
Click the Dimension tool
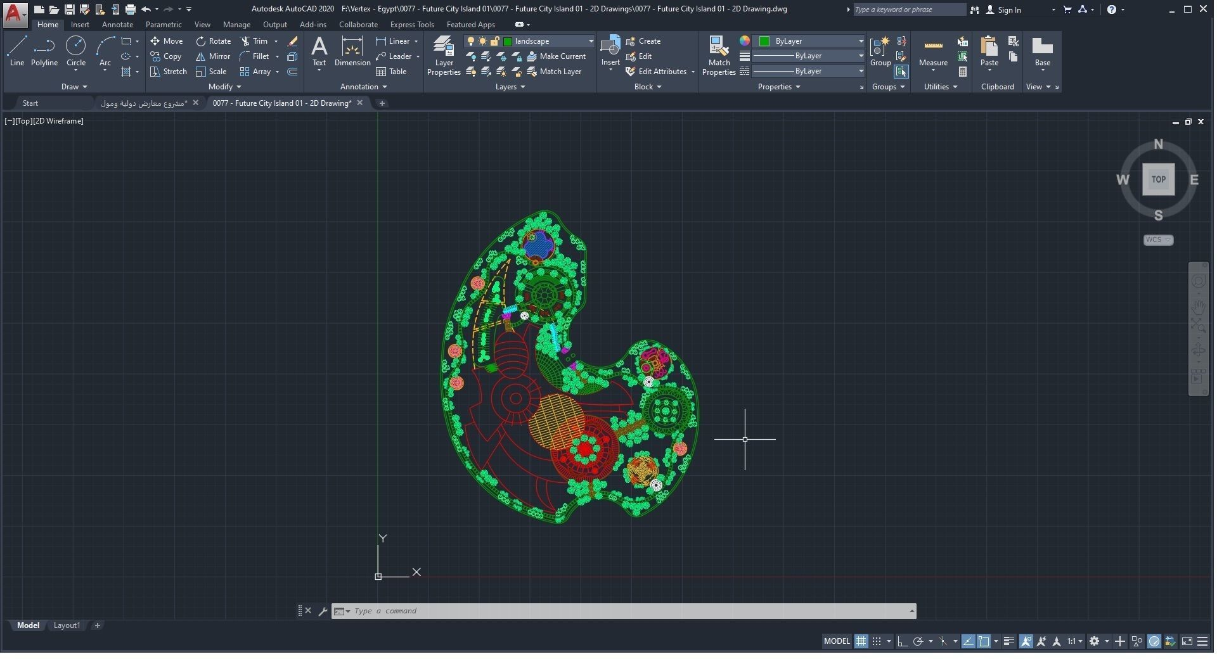point(352,51)
